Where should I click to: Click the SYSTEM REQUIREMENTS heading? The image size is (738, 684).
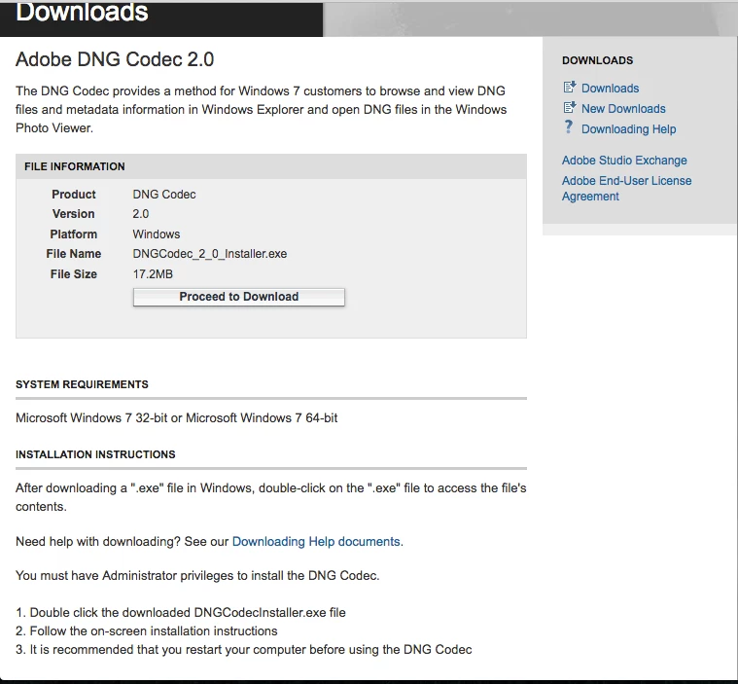point(82,384)
